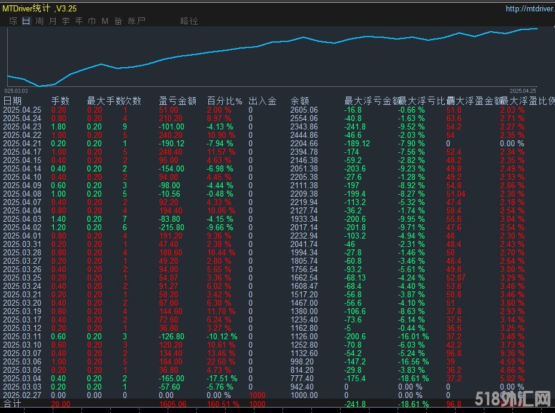Click the 百分比% column header
The height and width of the screenshot is (413, 555).
225,101
